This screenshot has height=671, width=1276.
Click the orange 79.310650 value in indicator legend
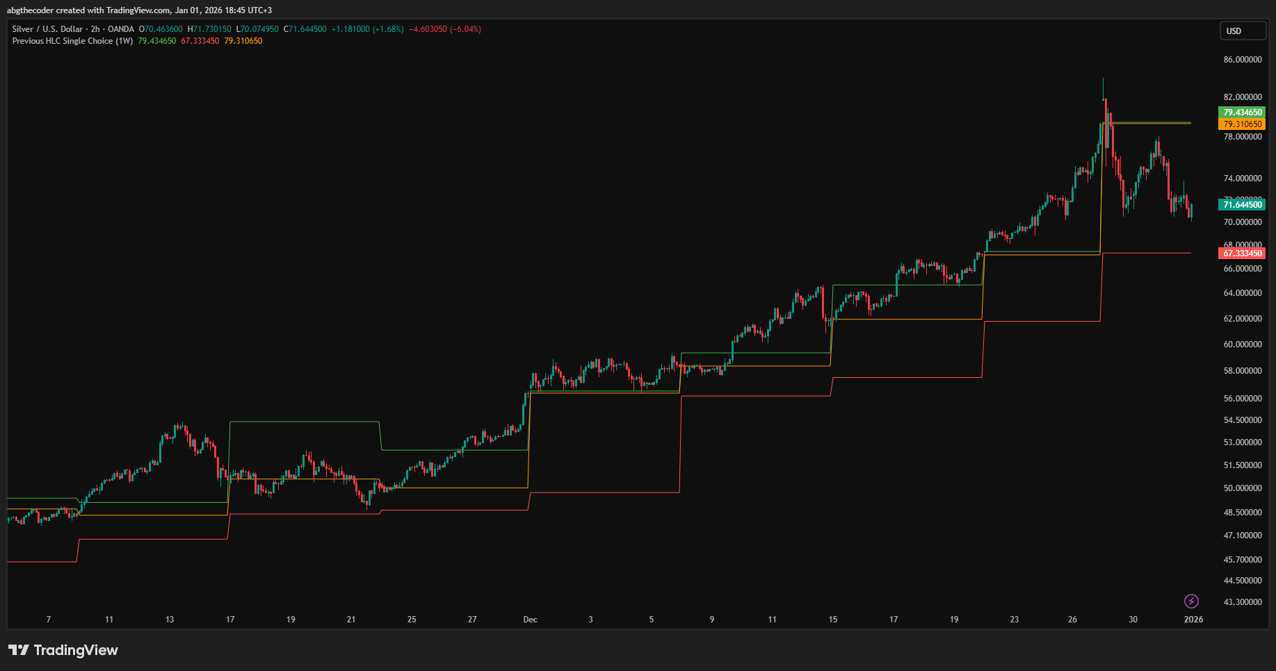click(x=243, y=41)
